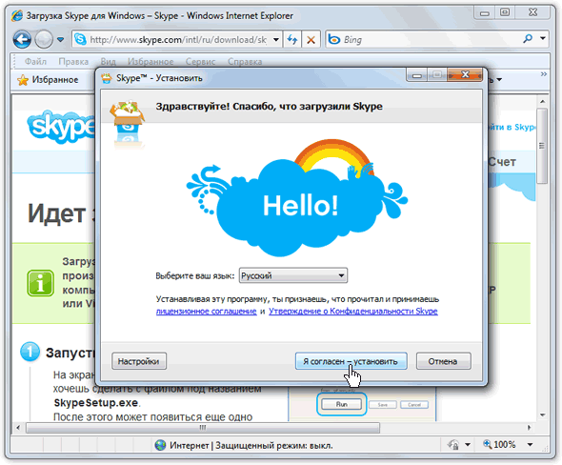Click inside the Bing search field
Image resolution: width=562 pixels, height=465 pixels.
[x=431, y=39]
